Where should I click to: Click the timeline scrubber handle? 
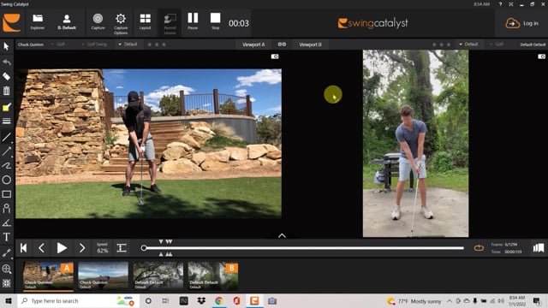[x=144, y=248]
